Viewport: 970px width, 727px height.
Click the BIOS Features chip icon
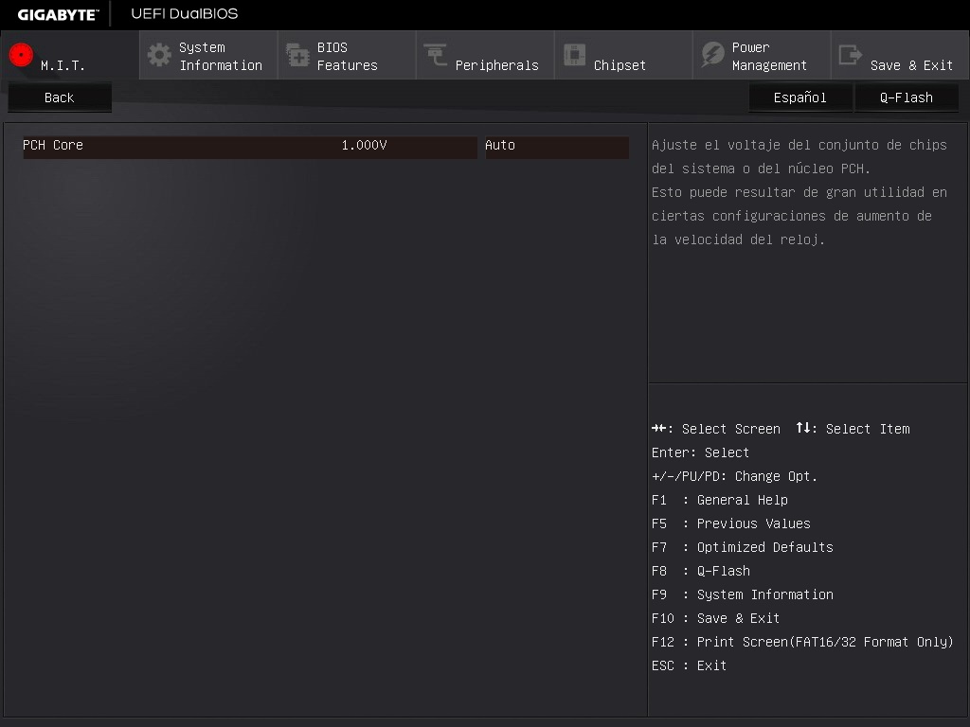coord(297,55)
